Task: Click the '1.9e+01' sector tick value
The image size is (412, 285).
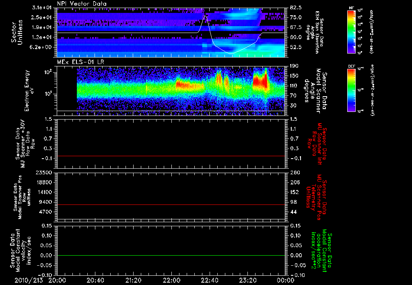Action: click(x=42, y=27)
